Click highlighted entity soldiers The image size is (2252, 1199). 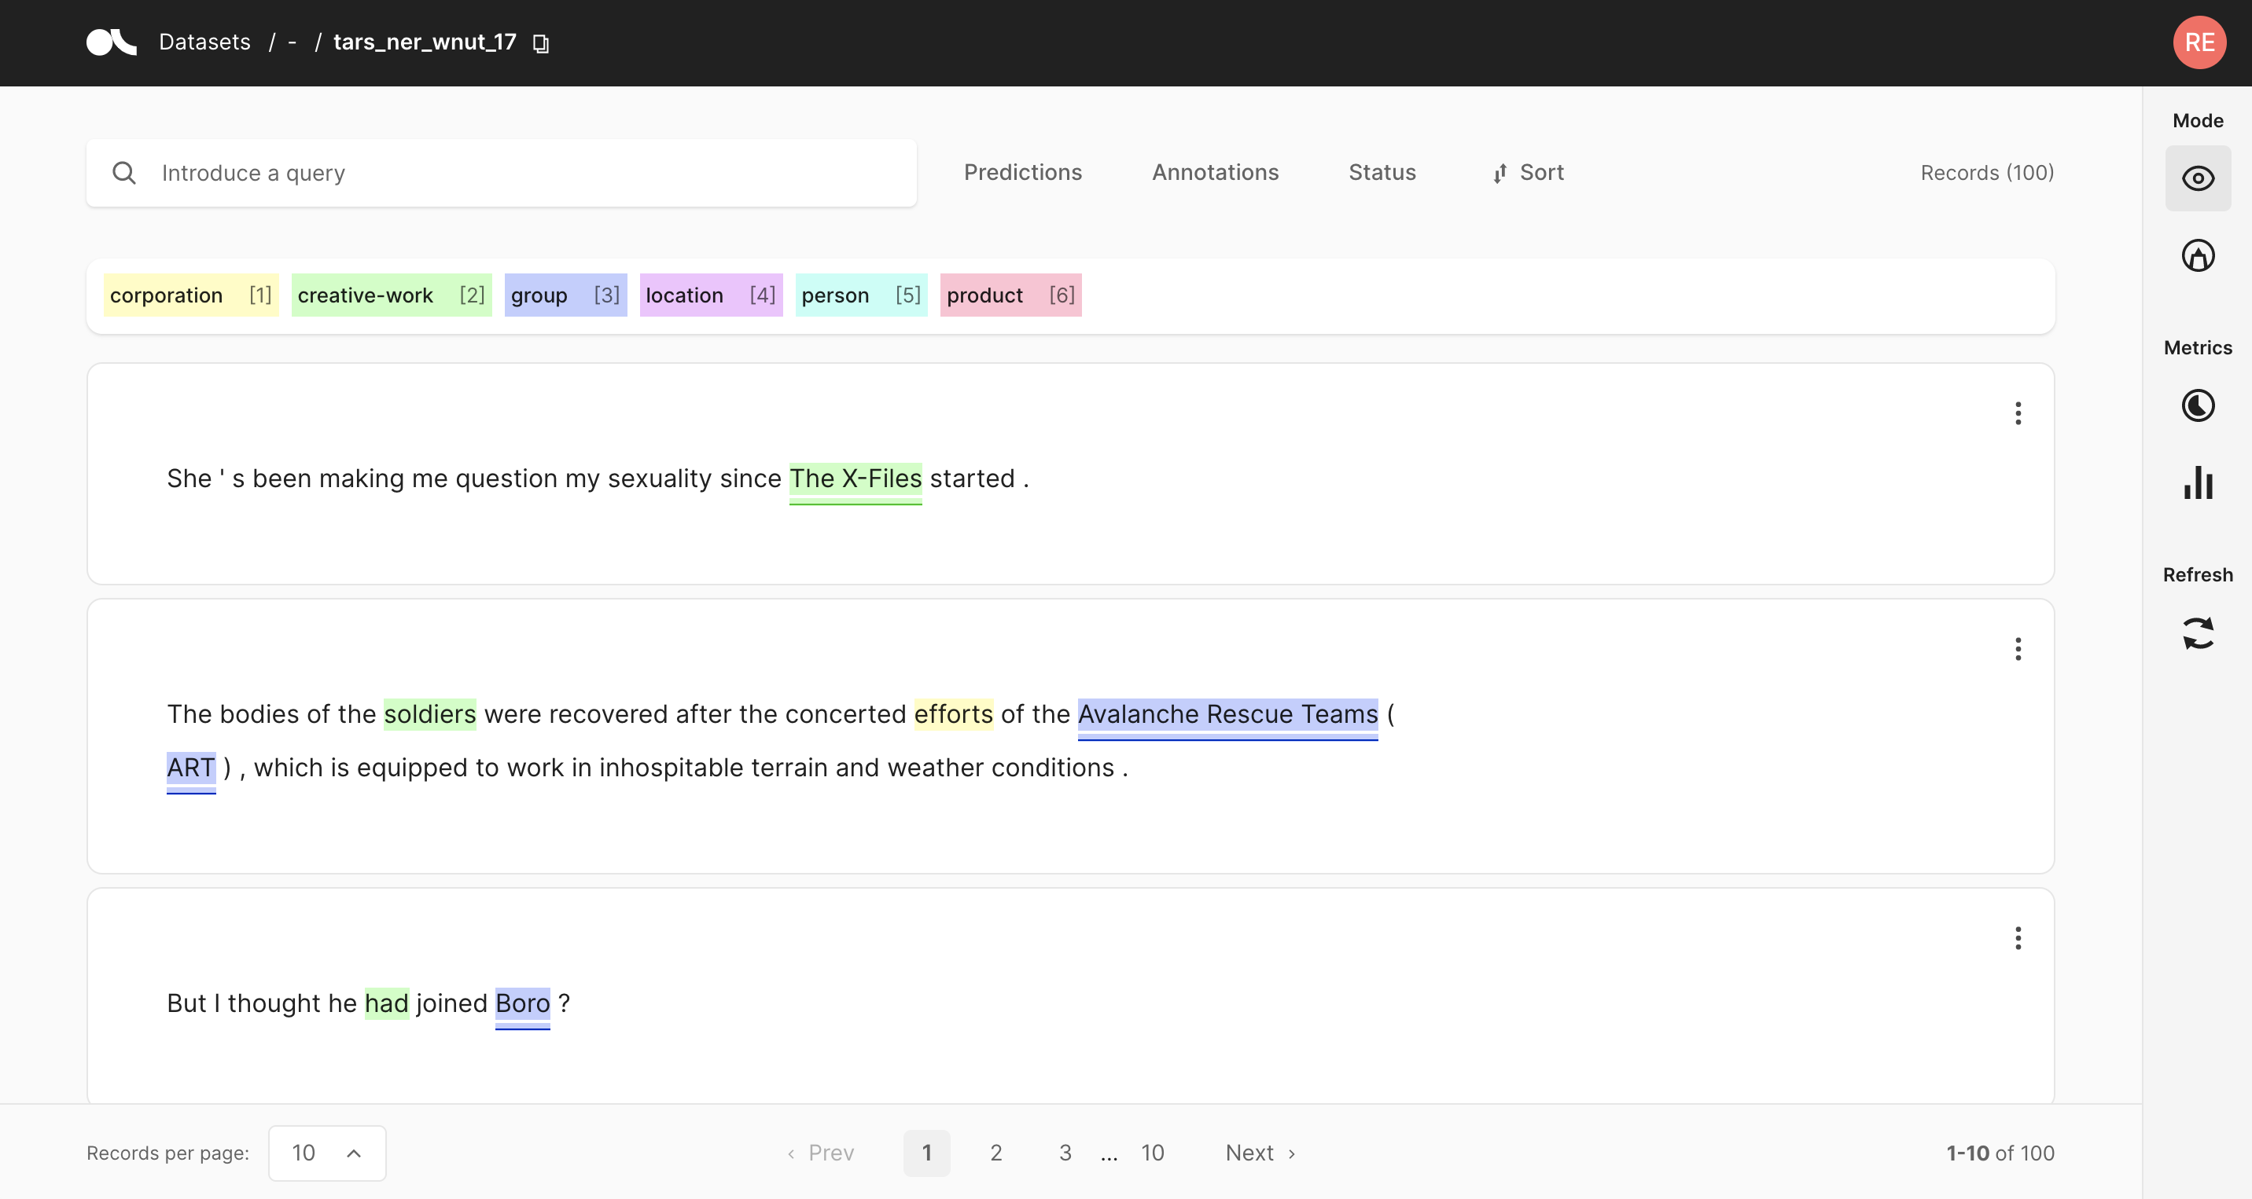[430, 714]
